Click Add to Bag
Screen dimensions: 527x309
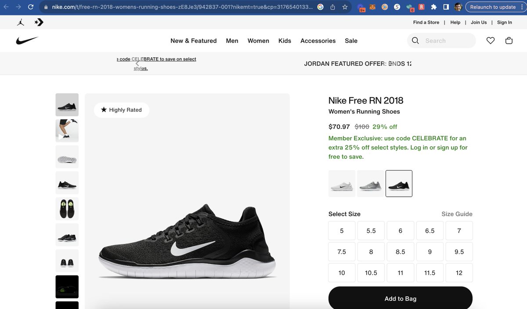(400, 298)
